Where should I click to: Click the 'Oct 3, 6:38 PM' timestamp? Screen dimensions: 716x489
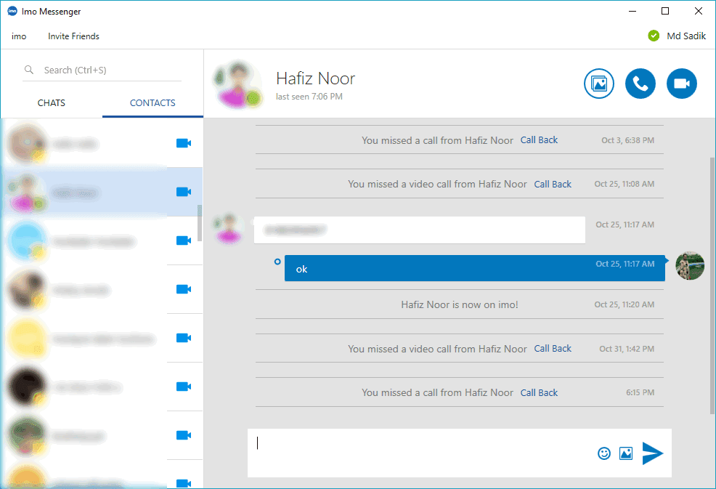point(628,140)
